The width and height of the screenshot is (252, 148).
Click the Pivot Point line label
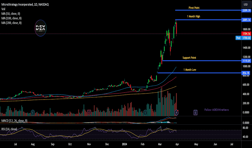pos(194,8)
